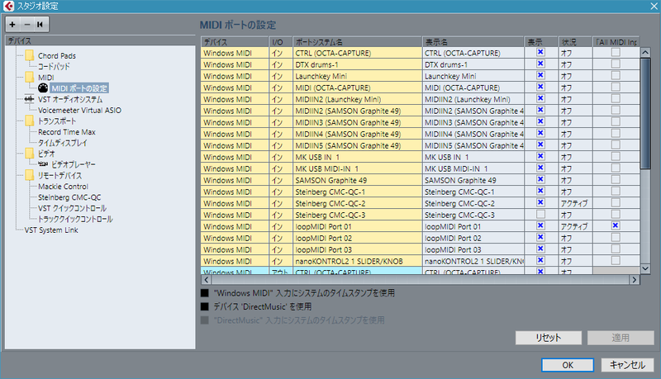Check visible box for Steinberg CMC-QC-3

point(540,215)
